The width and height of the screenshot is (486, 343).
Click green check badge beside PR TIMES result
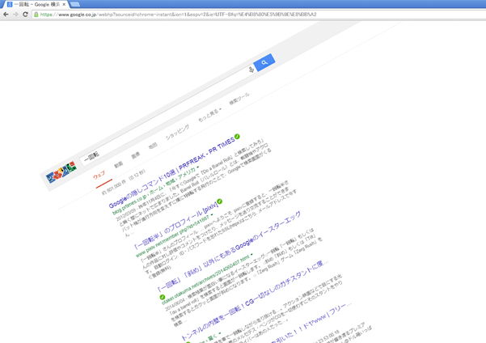237,136
